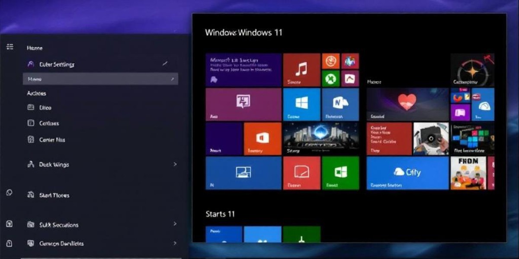Screen dimensions: 519x259
Task: Click the Actioes section label in the sidebar
Action: 36,93
